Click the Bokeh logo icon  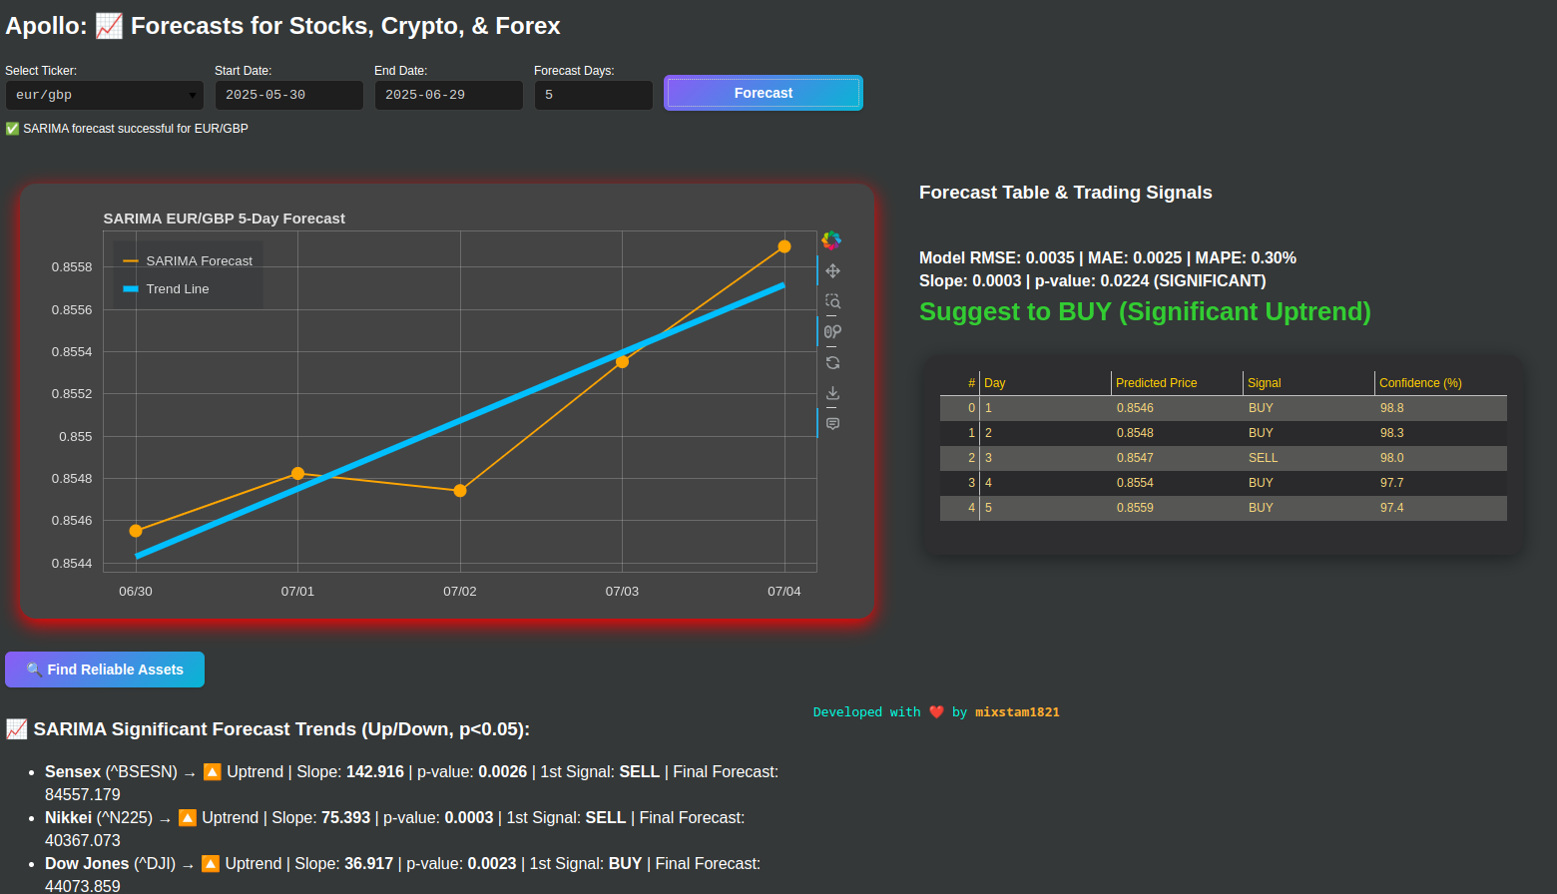831,240
